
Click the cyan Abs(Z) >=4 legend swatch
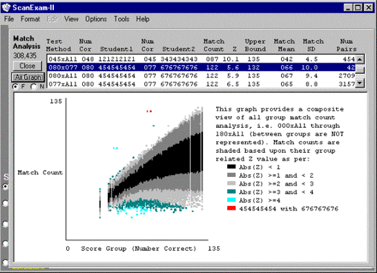pyautogui.click(x=231, y=200)
